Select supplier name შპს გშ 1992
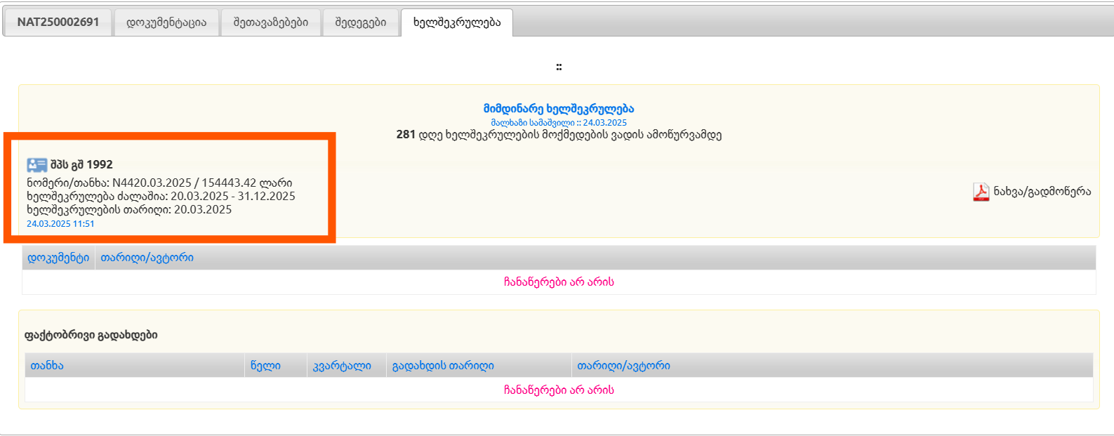Viewport: 1114px width, 436px height. [81, 164]
